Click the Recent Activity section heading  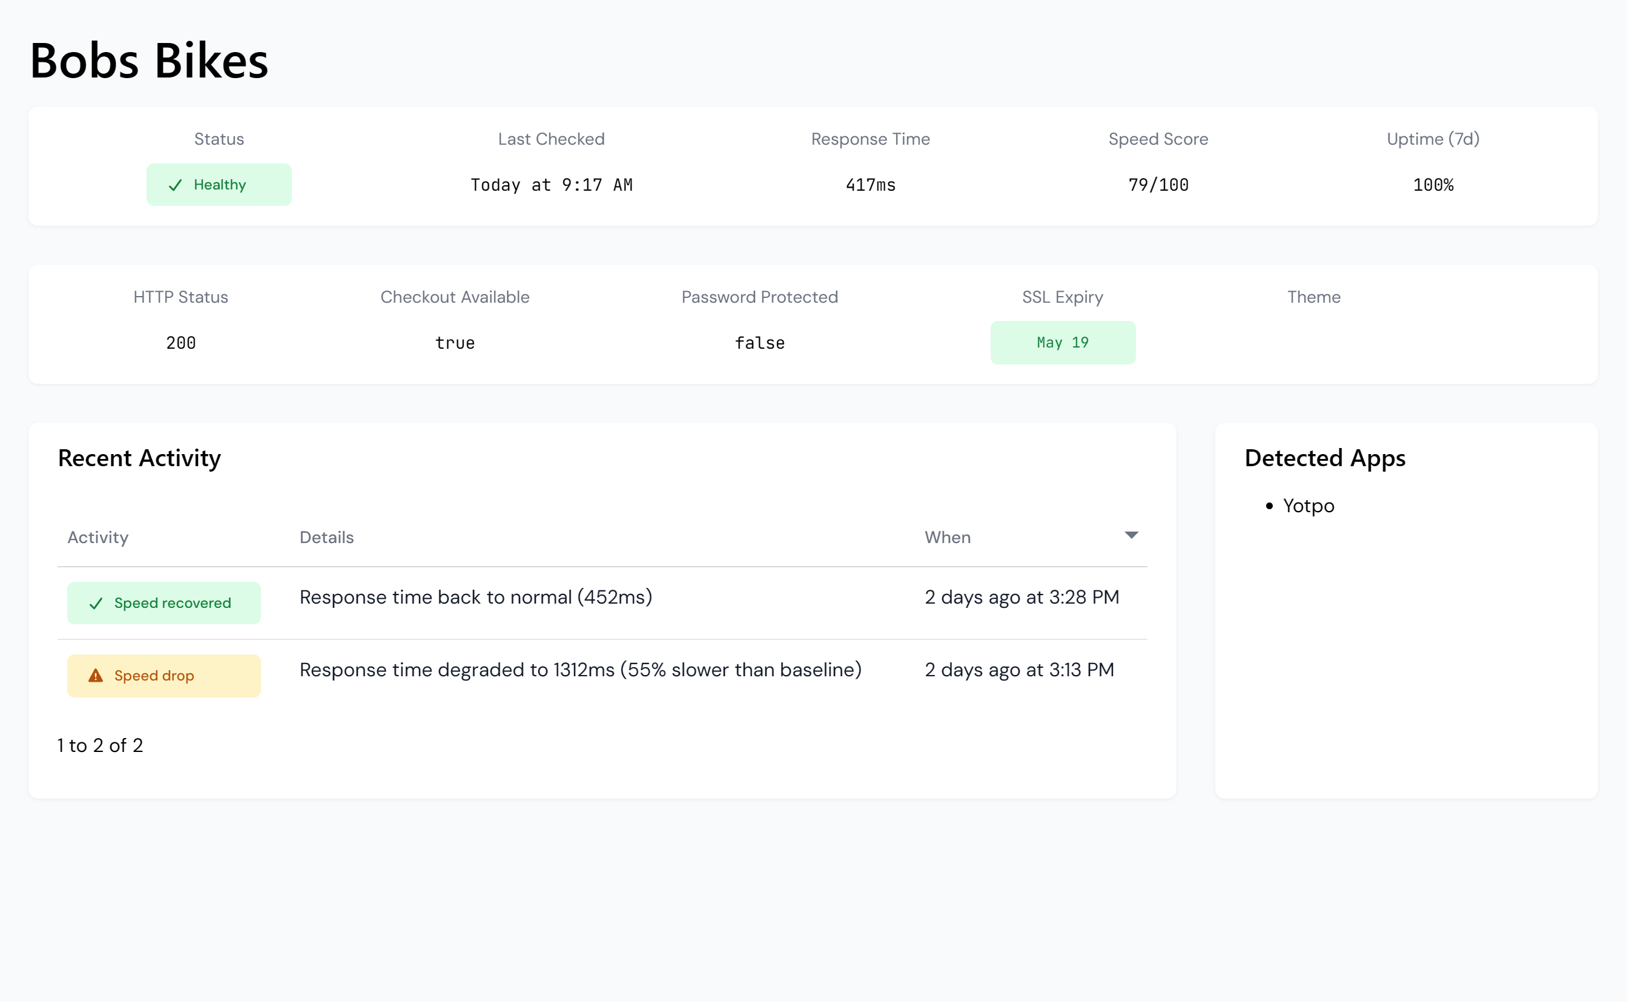(139, 457)
